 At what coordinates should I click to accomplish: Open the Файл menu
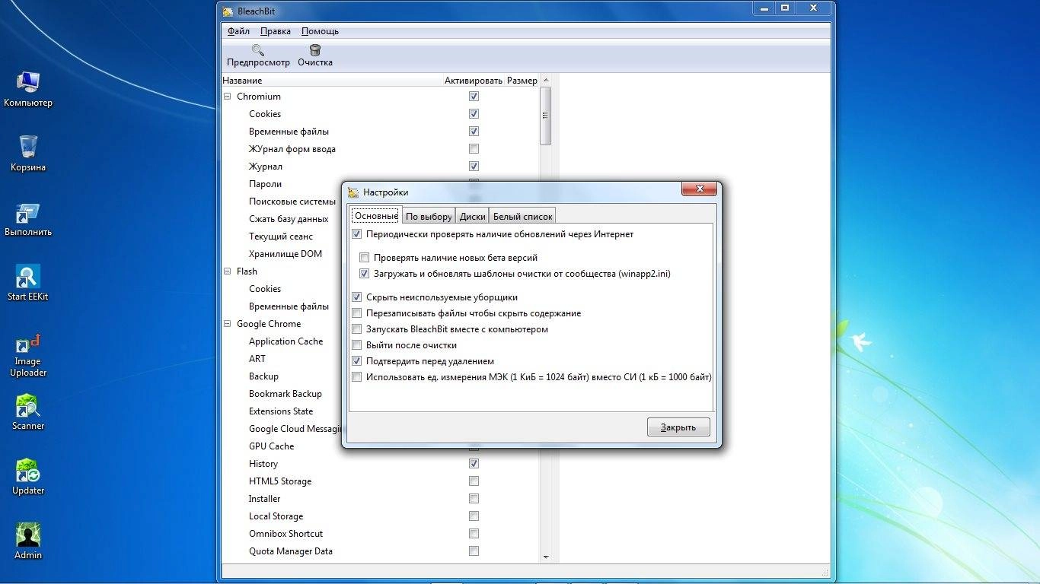tap(238, 31)
